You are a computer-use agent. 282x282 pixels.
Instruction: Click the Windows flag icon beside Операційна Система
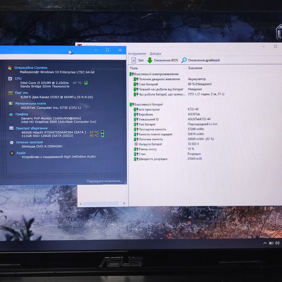[10, 68]
